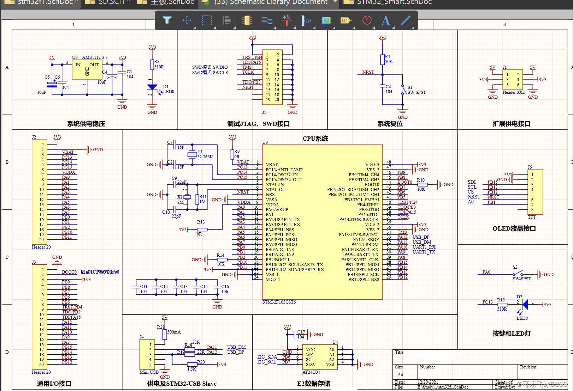Screen dimensions: 573x391
Task: Choose the red directive info icon
Action: pyautogui.click(x=366, y=20)
